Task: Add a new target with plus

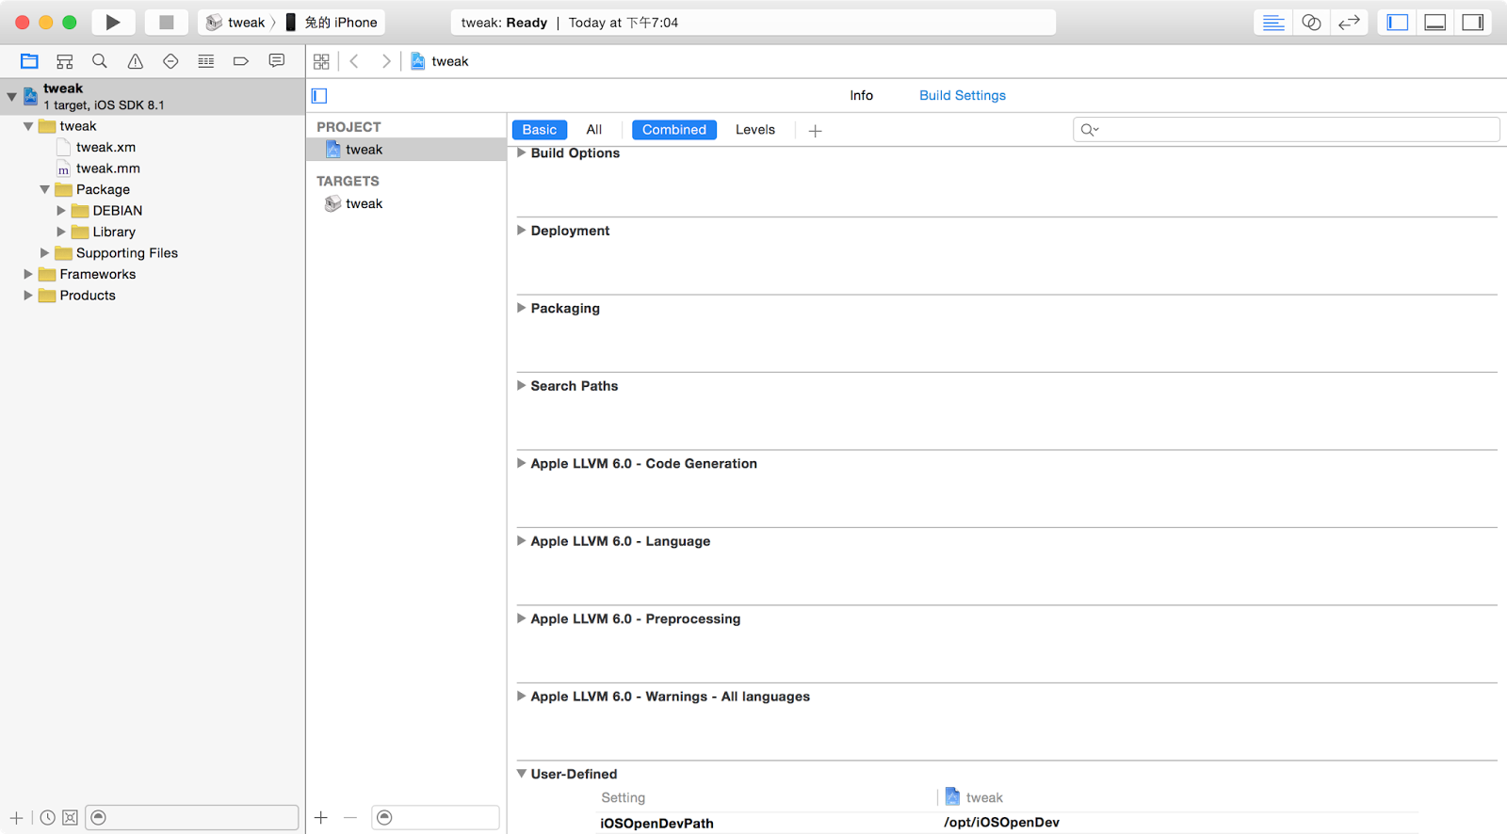Action: pyautogui.click(x=321, y=817)
